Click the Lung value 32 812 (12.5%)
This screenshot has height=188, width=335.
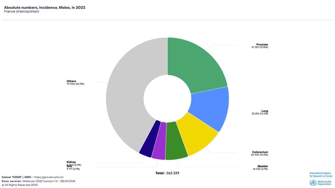[x=260, y=114]
